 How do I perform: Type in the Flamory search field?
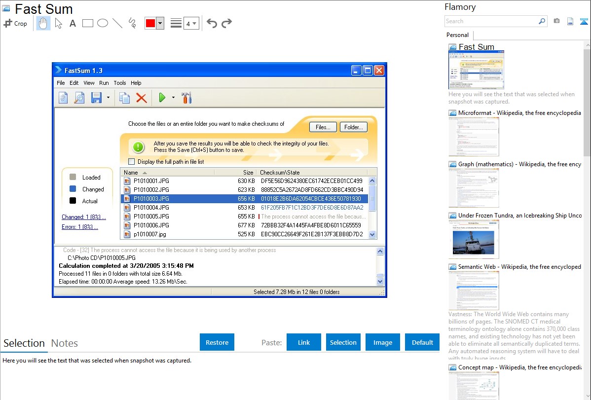491,21
